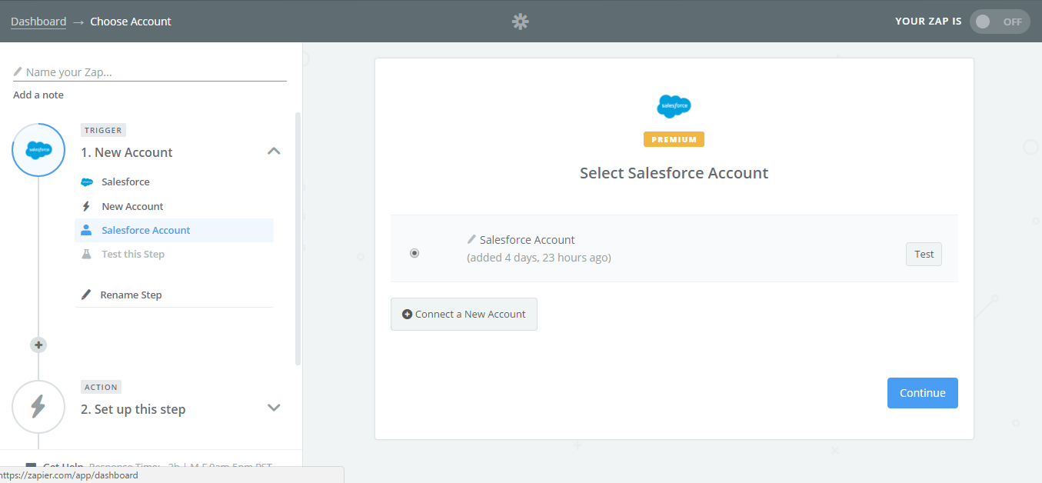Click the 1. New Account step title

click(127, 152)
